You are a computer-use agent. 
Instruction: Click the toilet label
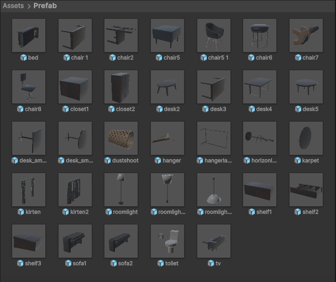pyautogui.click(x=172, y=264)
